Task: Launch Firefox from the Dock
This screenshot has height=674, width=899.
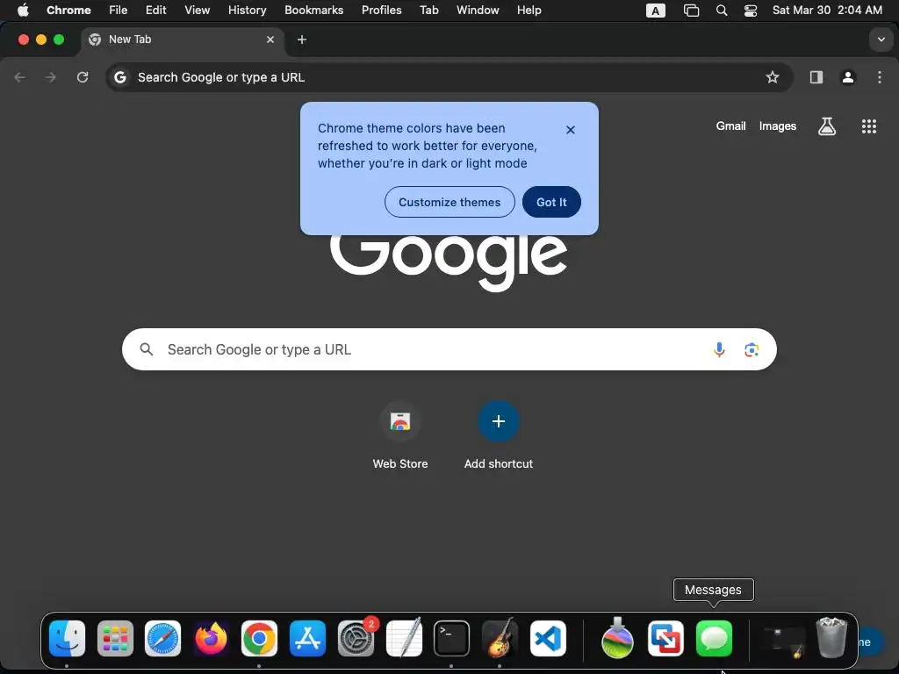Action: [211, 639]
